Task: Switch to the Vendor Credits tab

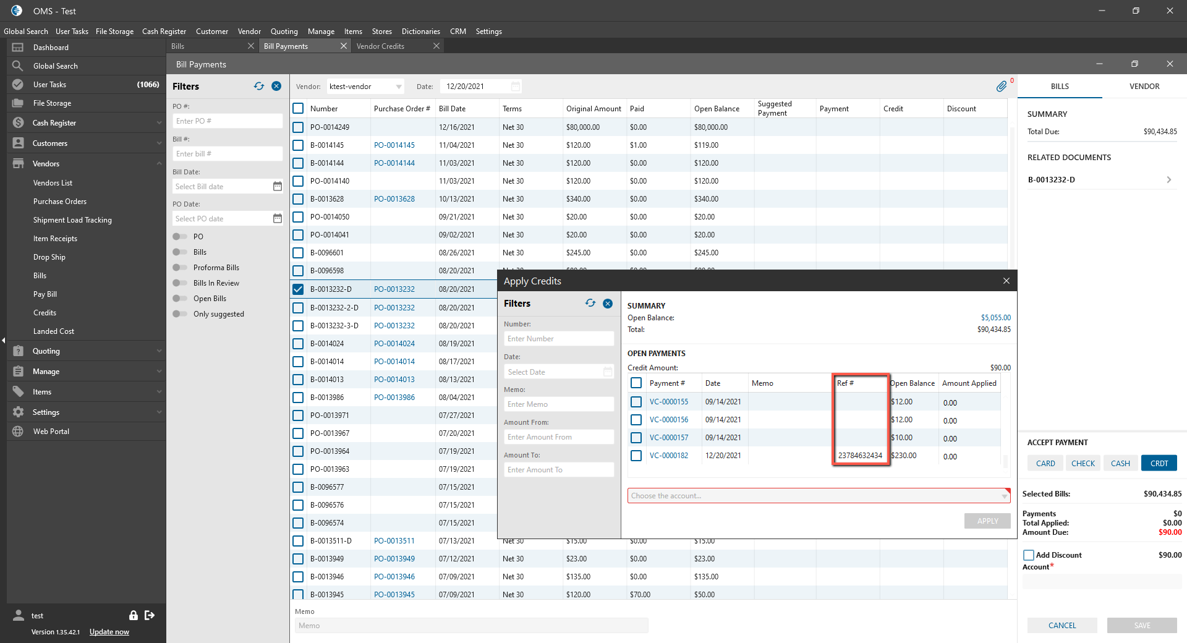Action: (380, 46)
